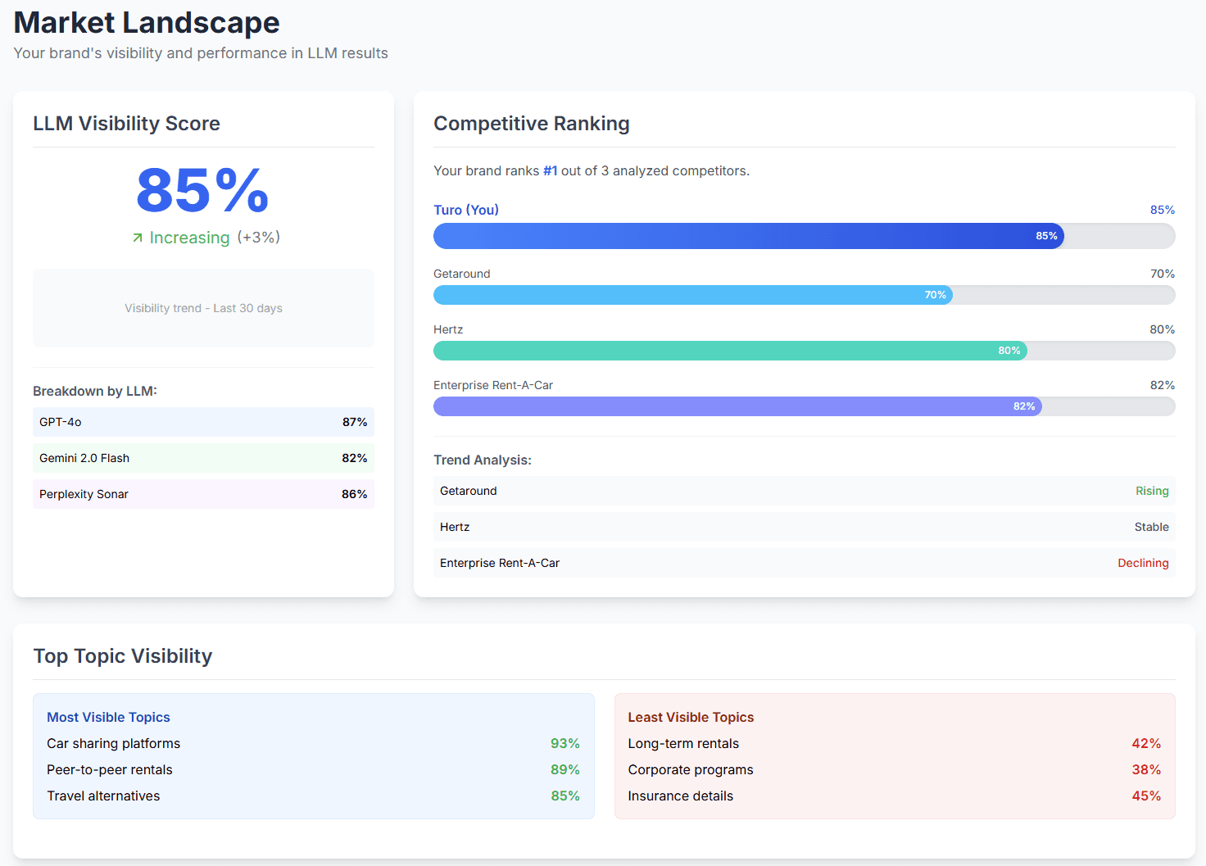Click the 85% LLM Visibility Score
This screenshot has width=1206, height=866.
coord(202,193)
